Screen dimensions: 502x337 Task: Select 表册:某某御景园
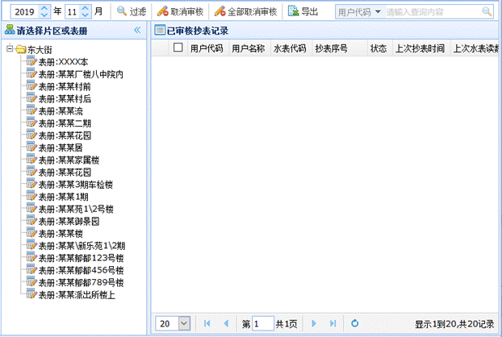pos(69,221)
